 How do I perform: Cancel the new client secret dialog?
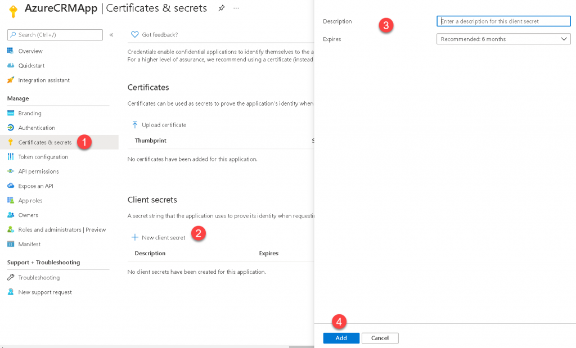[380, 338]
